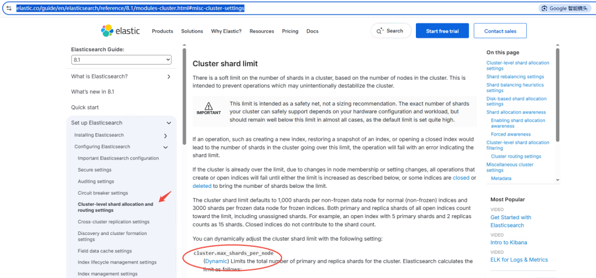596x278 pixels.
Task: Jump to Cluster-level shard allocation settings
Action: pos(518,65)
